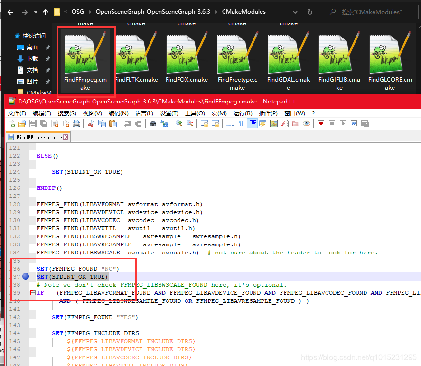Viewport: 421px width, 366px height.
Task: Save the recorded macro icon
Action: click(365, 123)
